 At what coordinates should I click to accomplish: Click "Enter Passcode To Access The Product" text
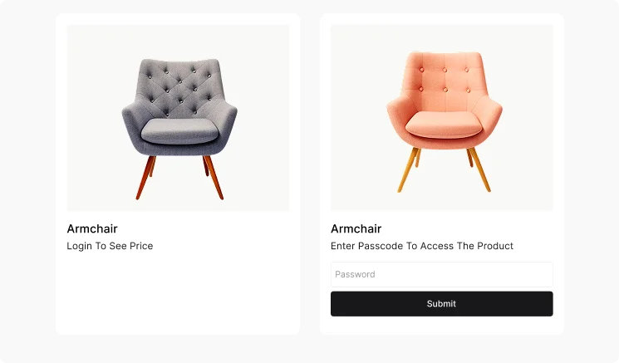point(421,246)
